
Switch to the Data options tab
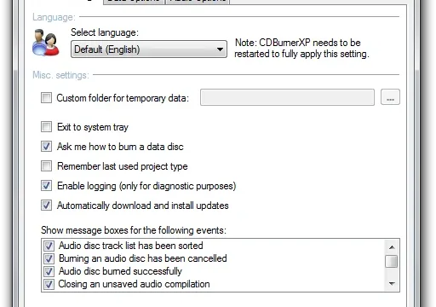[134, 1]
